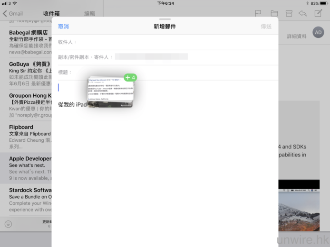Tap 編輯 to edit the inbox
Screen dimensions: 330x247
coord(89,14)
